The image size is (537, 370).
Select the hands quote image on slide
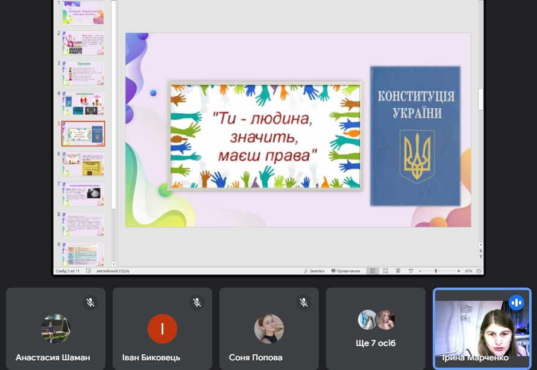point(265,136)
